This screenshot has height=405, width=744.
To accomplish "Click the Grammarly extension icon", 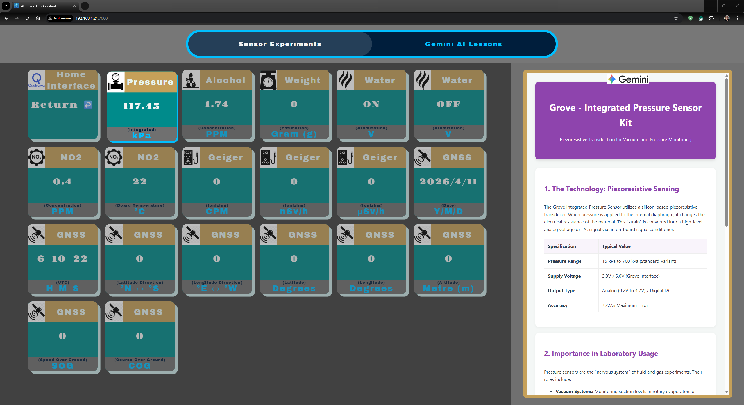I will click(x=701, y=18).
